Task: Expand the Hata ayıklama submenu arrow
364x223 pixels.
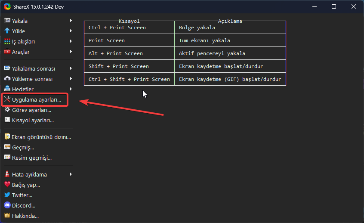Action: [x=71, y=174]
